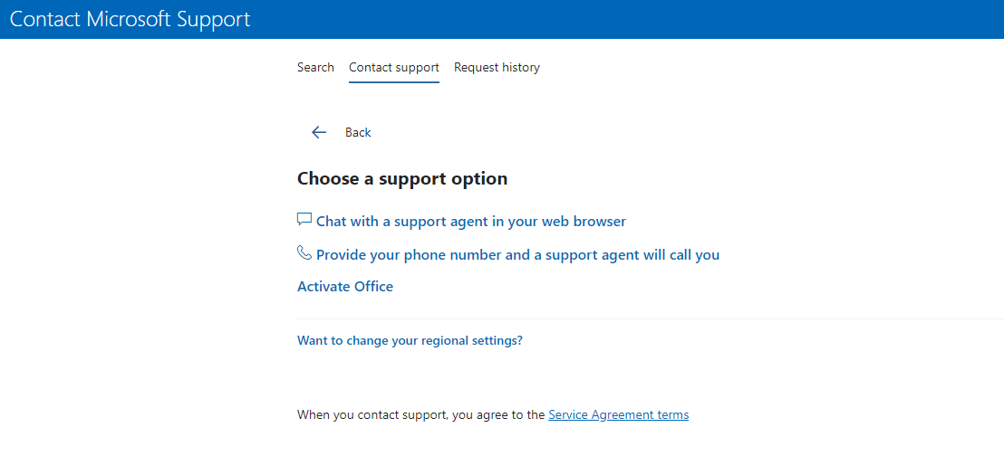Image resolution: width=1004 pixels, height=456 pixels.
Task: Click the Choose a support option heading
Action: coord(402,178)
